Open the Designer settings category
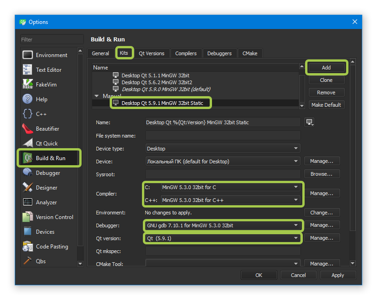This screenshot has width=377, height=300. (x=49, y=187)
